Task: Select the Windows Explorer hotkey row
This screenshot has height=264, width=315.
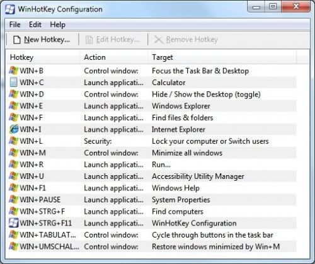Action: (152, 106)
